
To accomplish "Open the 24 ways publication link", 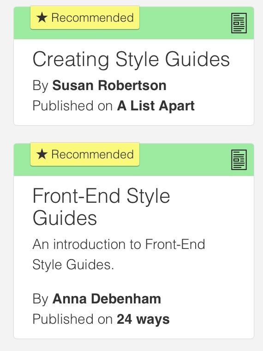I will pyautogui.click(x=143, y=320).
